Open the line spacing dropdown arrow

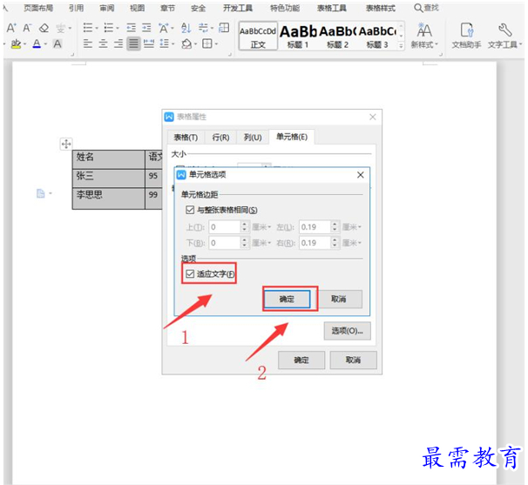click(x=173, y=44)
